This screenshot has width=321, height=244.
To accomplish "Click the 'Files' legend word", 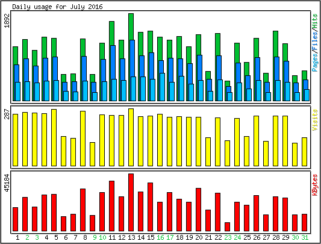I will (315, 40).
